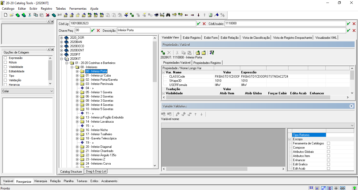The width and height of the screenshot is (358, 190).
Task: Collapse the 2020KIT catalog node
Action: tap(62, 59)
